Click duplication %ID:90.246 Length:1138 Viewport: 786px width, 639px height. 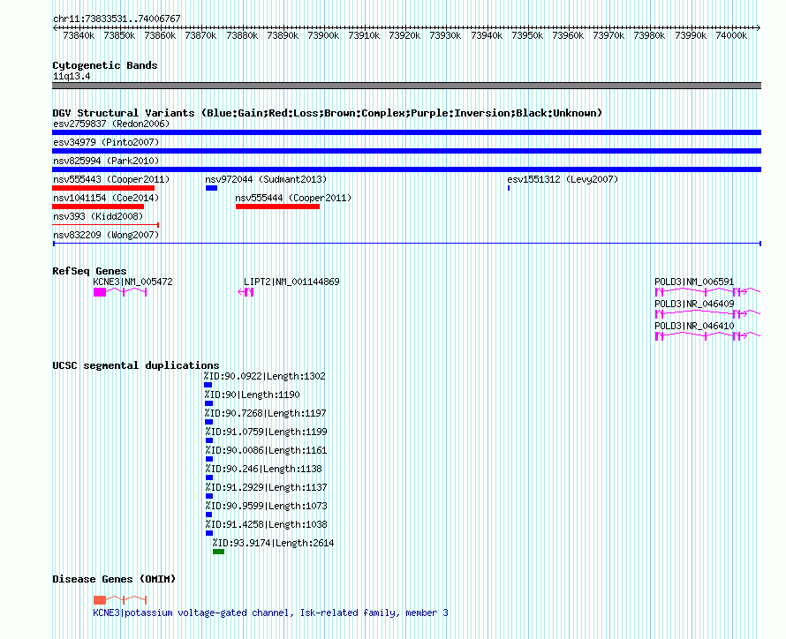[209, 477]
